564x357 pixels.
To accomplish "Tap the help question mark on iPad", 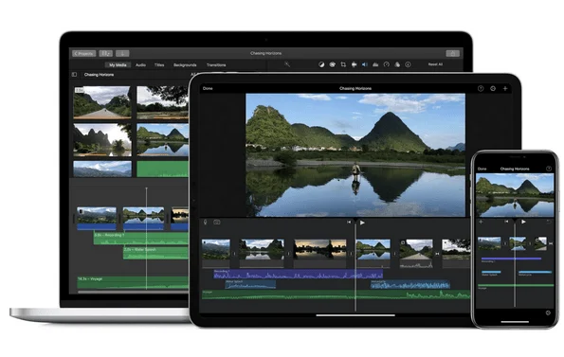I will (x=481, y=88).
